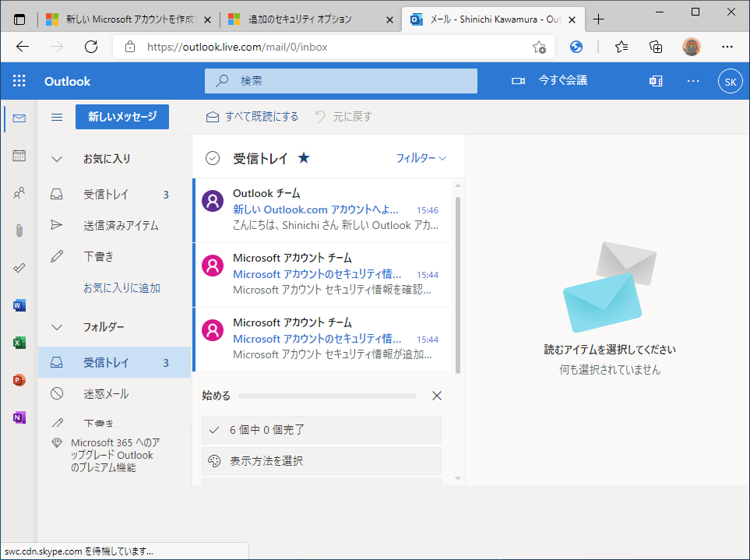The image size is (750, 560).
Task: Select the Outlook チーム message avatar
Action: point(213,201)
